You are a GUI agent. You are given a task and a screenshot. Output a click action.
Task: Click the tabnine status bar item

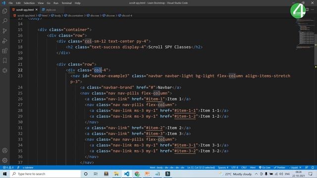coord(28,168)
